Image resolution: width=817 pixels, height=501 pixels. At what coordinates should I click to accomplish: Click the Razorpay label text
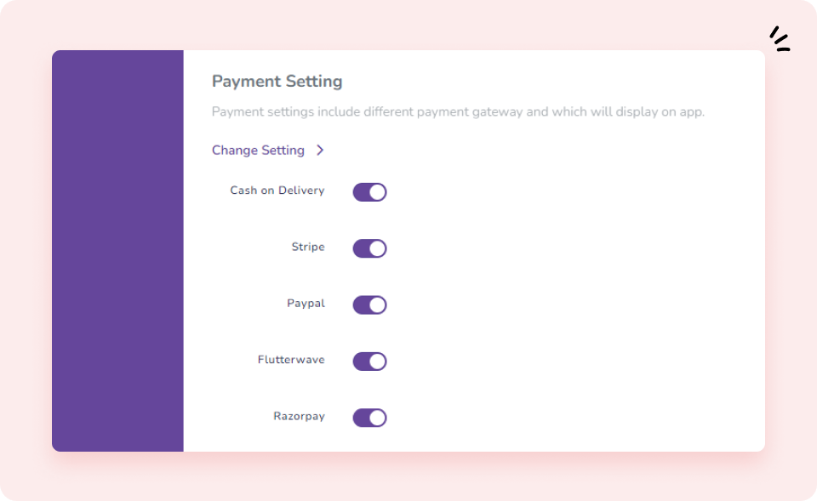pyautogui.click(x=299, y=417)
